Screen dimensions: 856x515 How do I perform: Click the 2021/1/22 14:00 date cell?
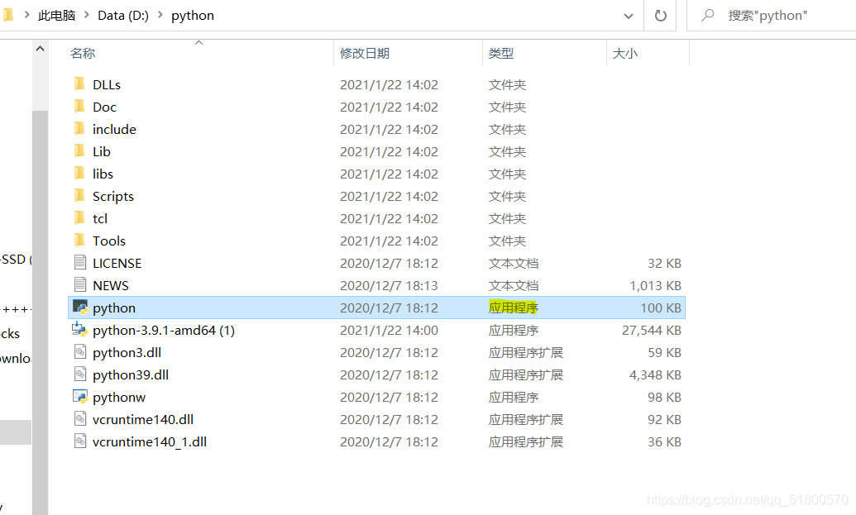389,331
